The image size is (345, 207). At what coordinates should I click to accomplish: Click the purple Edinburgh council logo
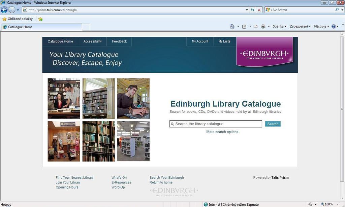tap(264, 51)
